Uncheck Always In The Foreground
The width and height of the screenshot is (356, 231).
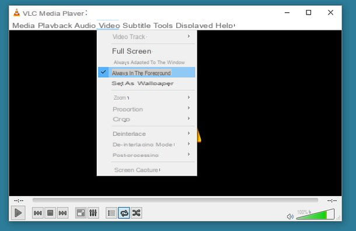click(146, 72)
